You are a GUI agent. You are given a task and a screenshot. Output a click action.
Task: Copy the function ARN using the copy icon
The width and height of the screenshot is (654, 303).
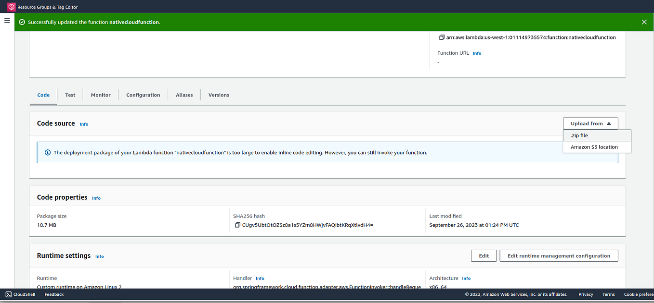[441, 37]
